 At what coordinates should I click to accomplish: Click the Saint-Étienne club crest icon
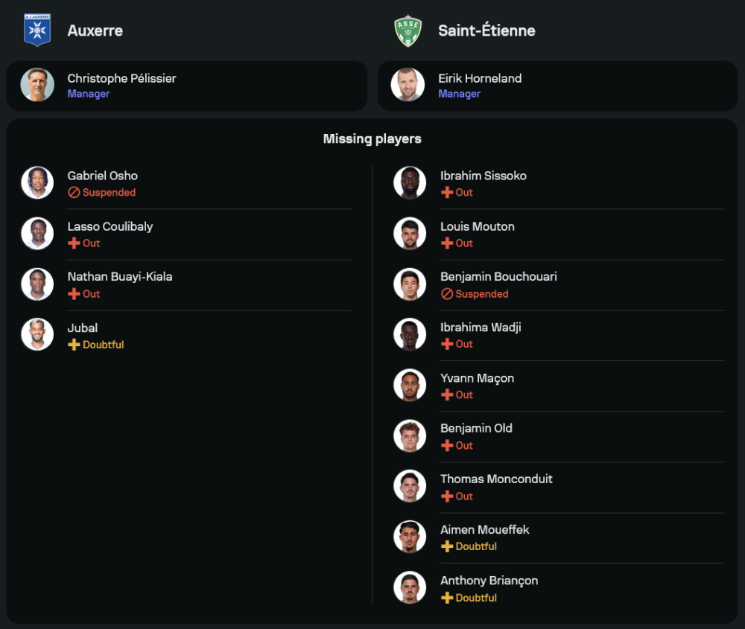click(408, 31)
